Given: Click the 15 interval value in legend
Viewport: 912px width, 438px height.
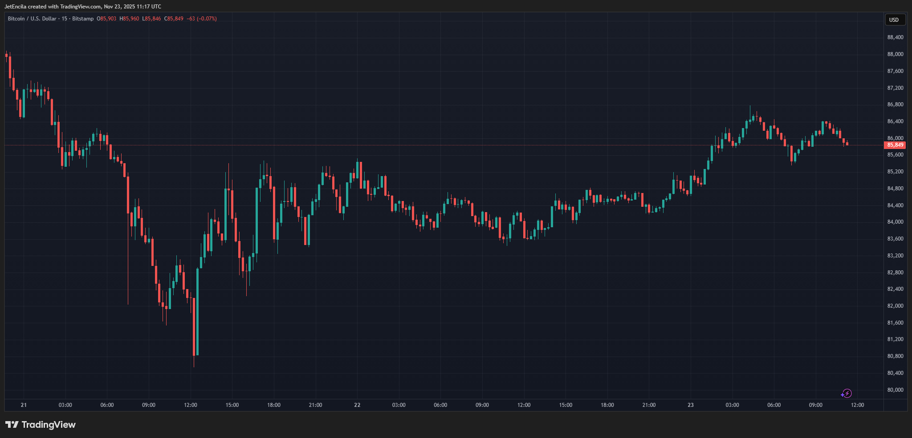Looking at the screenshot, I should (65, 19).
